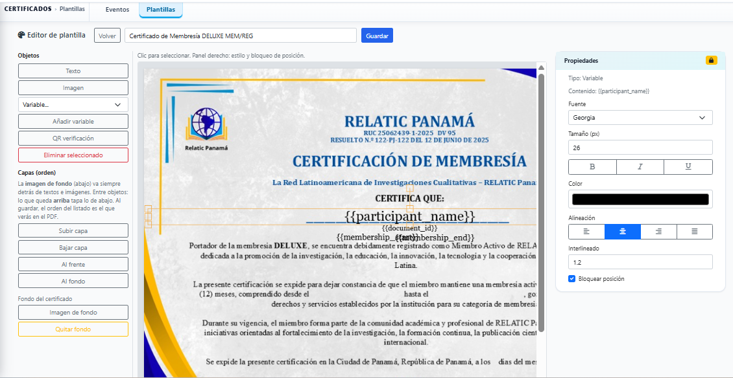Click the Volver button
This screenshot has height=378, width=733.
[x=108, y=36]
